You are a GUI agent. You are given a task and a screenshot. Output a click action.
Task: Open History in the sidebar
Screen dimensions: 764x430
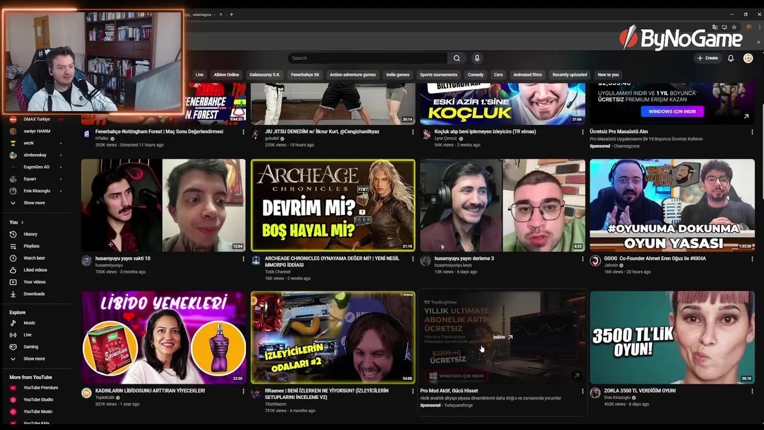coord(30,234)
